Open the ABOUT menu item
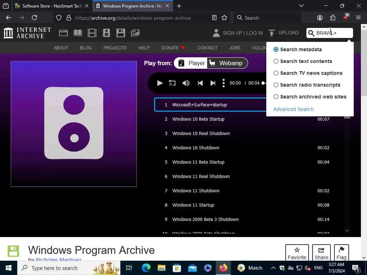This screenshot has height=275, width=367. [x=61, y=48]
